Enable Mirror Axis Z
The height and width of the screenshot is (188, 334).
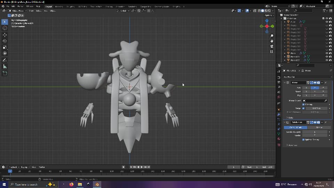point(323,88)
